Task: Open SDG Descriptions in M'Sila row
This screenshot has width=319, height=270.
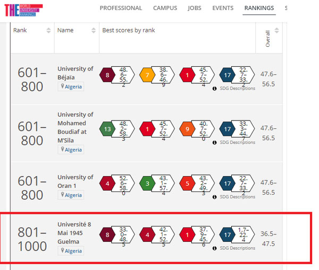Action: click(x=238, y=143)
